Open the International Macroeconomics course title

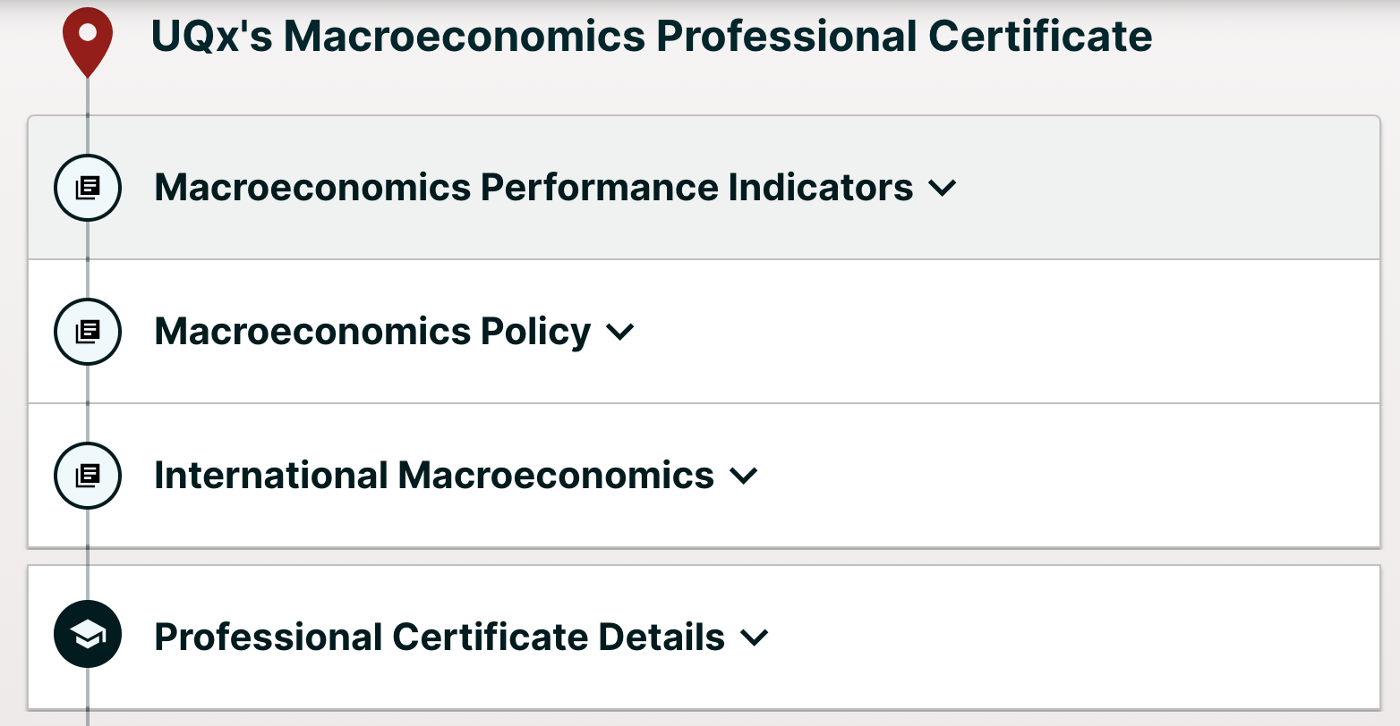[x=434, y=476]
